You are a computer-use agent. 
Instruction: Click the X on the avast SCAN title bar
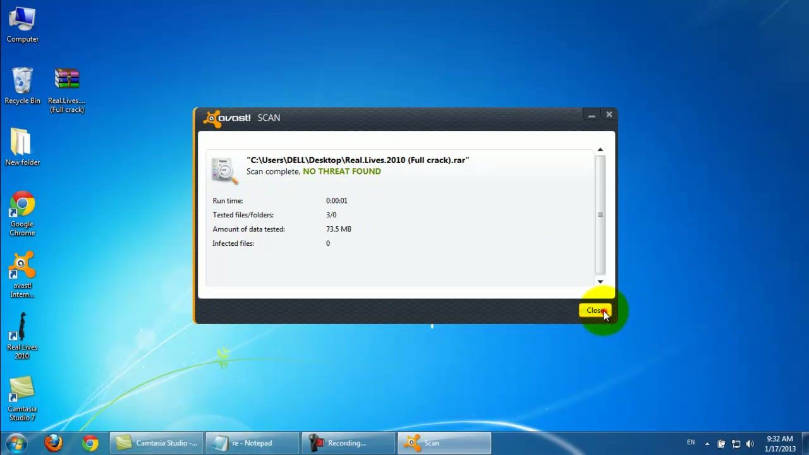[609, 114]
